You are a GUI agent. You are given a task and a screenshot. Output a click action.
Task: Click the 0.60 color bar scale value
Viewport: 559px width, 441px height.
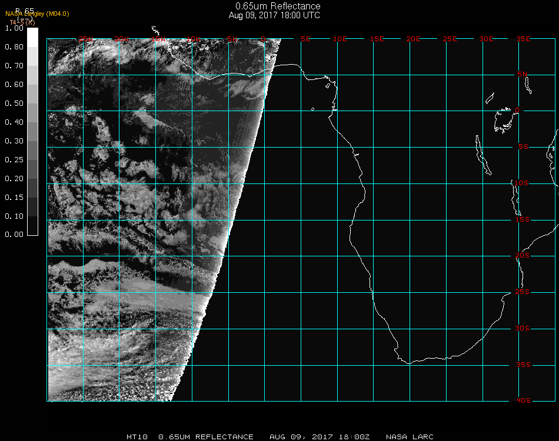click(x=14, y=85)
